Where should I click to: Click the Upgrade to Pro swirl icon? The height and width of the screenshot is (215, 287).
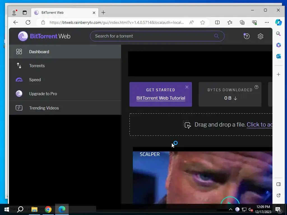pyautogui.click(x=19, y=94)
